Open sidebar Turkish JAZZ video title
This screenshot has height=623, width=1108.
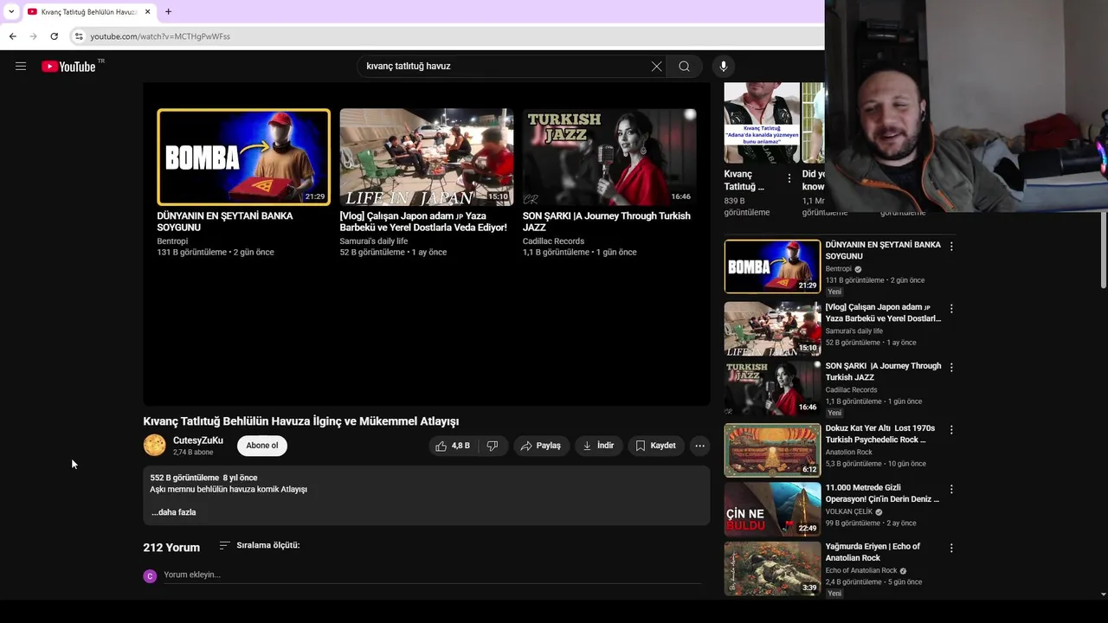coord(883,371)
